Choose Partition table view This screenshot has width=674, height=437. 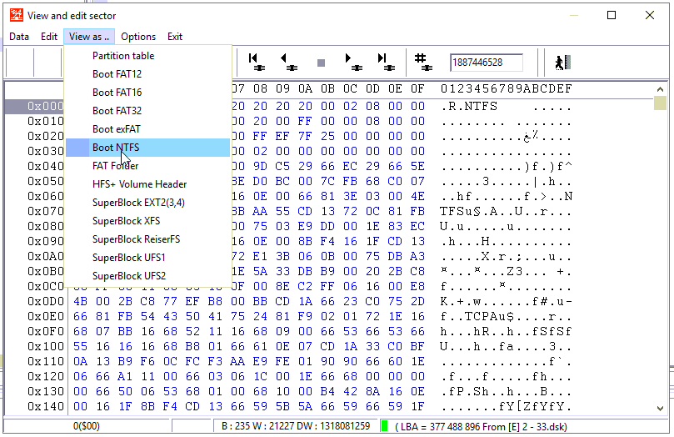pos(122,56)
